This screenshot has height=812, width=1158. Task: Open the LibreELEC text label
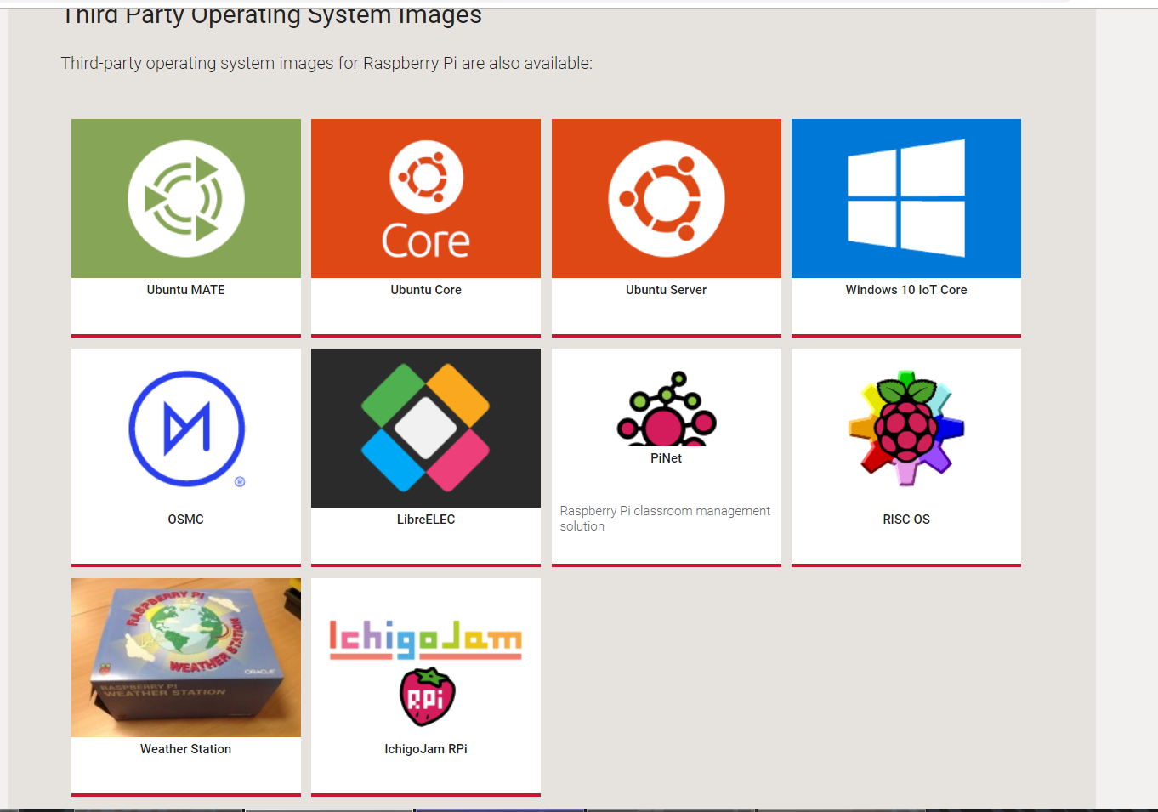point(426,520)
